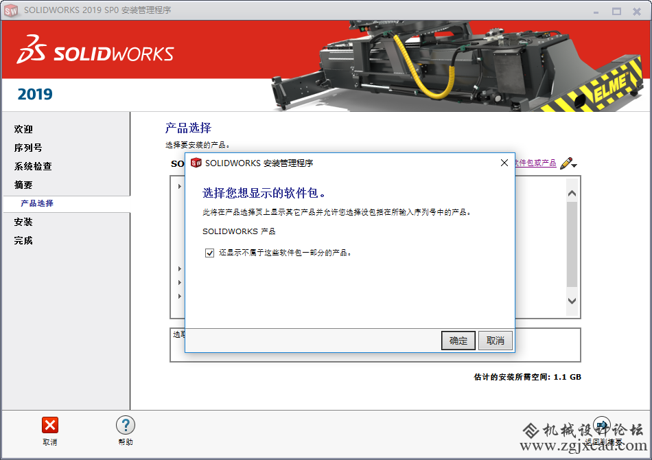Toggle checkbox for showing non-package products
652x460 pixels.
[209, 253]
